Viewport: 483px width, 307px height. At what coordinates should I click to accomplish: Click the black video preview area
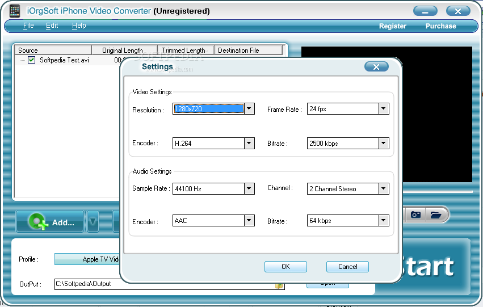point(437,114)
